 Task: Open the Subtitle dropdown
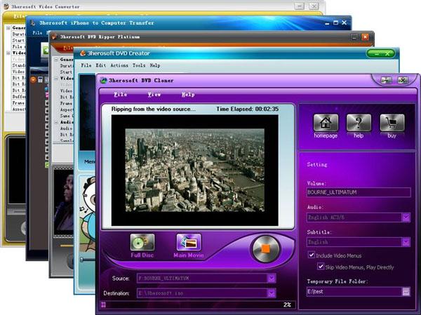click(x=406, y=242)
